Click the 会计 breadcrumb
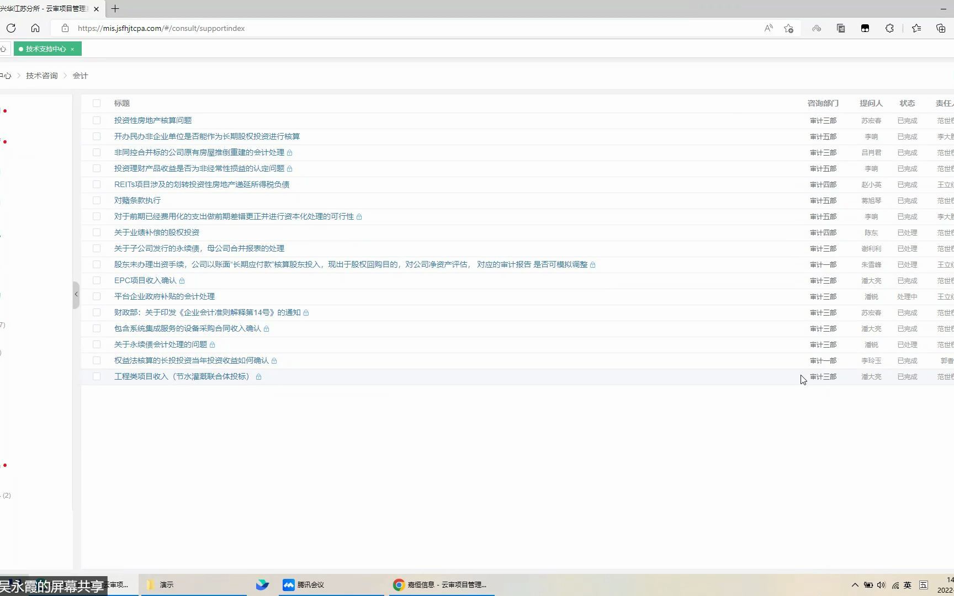This screenshot has width=954, height=596. click(x=80, y=76)
